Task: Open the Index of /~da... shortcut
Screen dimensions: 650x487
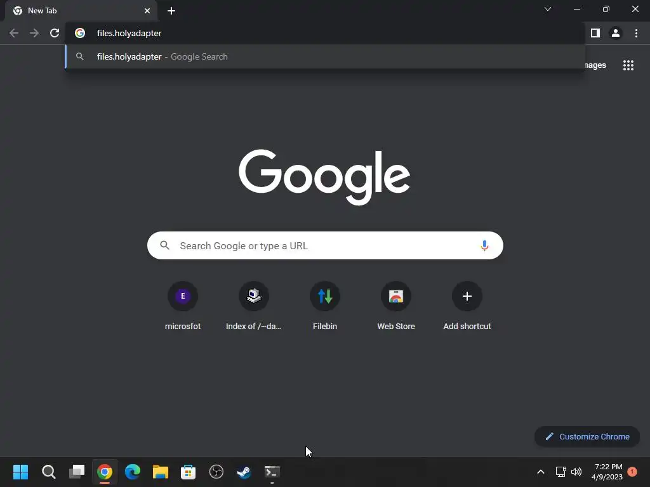Action: tap(253, 306)
